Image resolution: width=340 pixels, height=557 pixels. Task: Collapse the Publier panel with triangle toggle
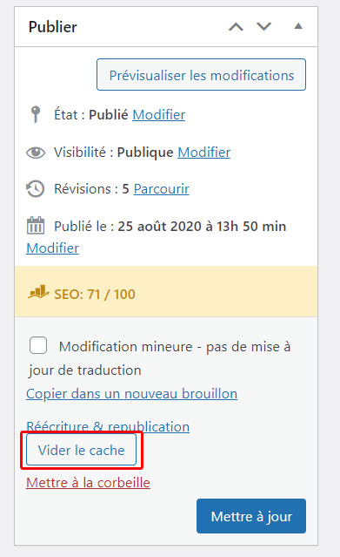tap(298, 26)
